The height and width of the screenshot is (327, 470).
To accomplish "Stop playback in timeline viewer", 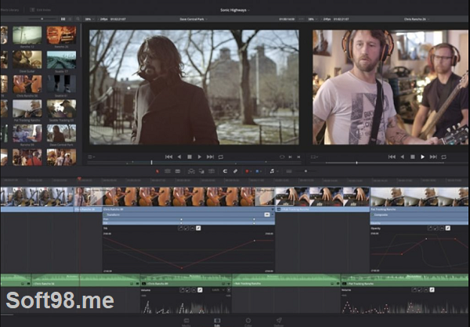I will [x=413, y=156].
